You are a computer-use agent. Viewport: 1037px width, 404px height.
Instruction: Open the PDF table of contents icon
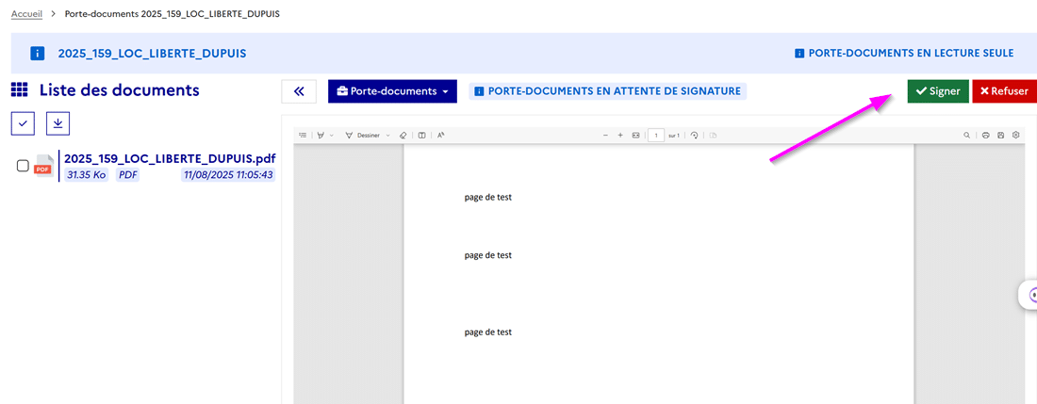[x=303, y=136]
